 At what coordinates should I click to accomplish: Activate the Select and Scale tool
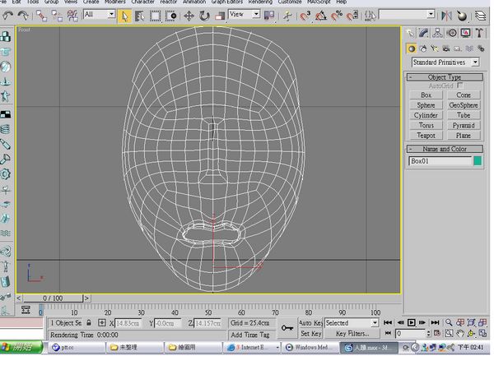click(x=220, y=16)
